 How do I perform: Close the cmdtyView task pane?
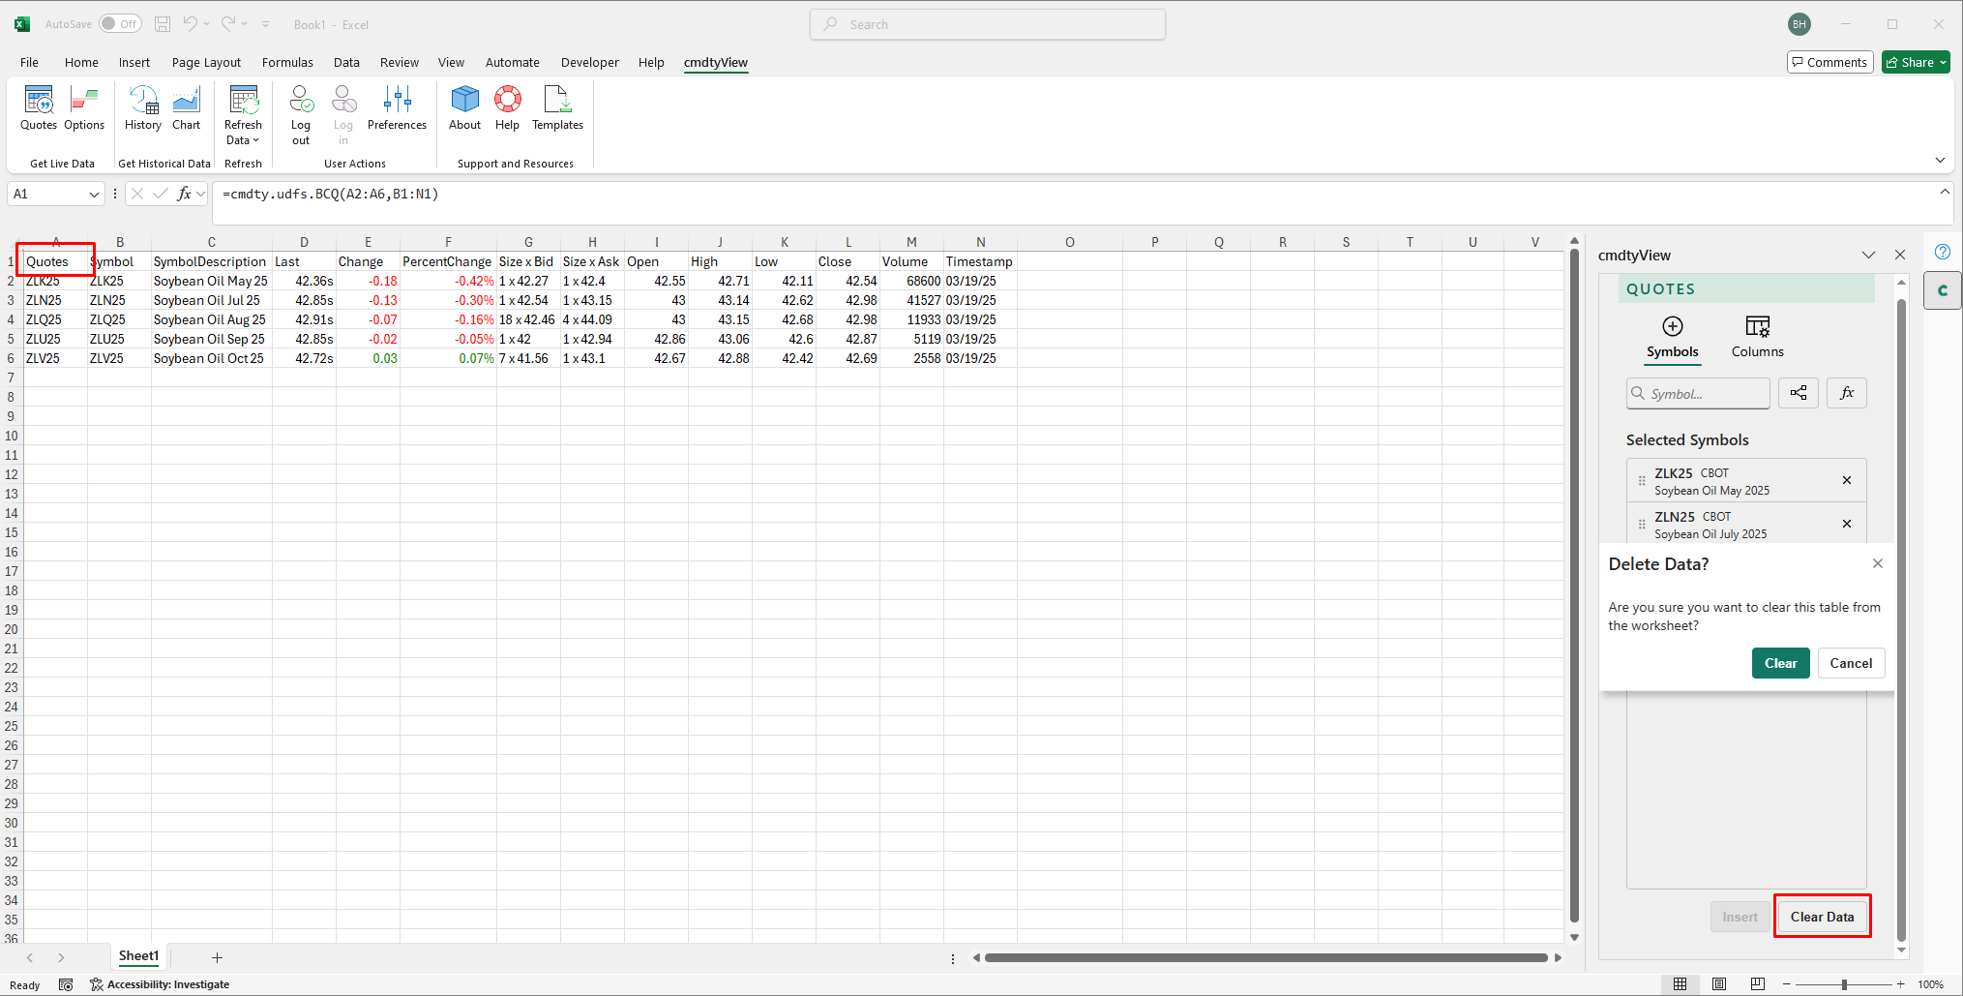point(1900,255)
